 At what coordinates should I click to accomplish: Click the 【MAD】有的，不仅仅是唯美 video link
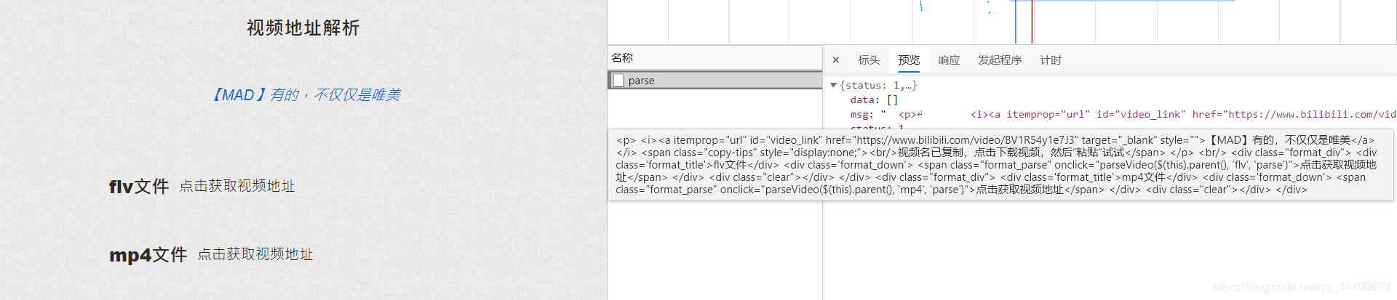click(305, 95)
